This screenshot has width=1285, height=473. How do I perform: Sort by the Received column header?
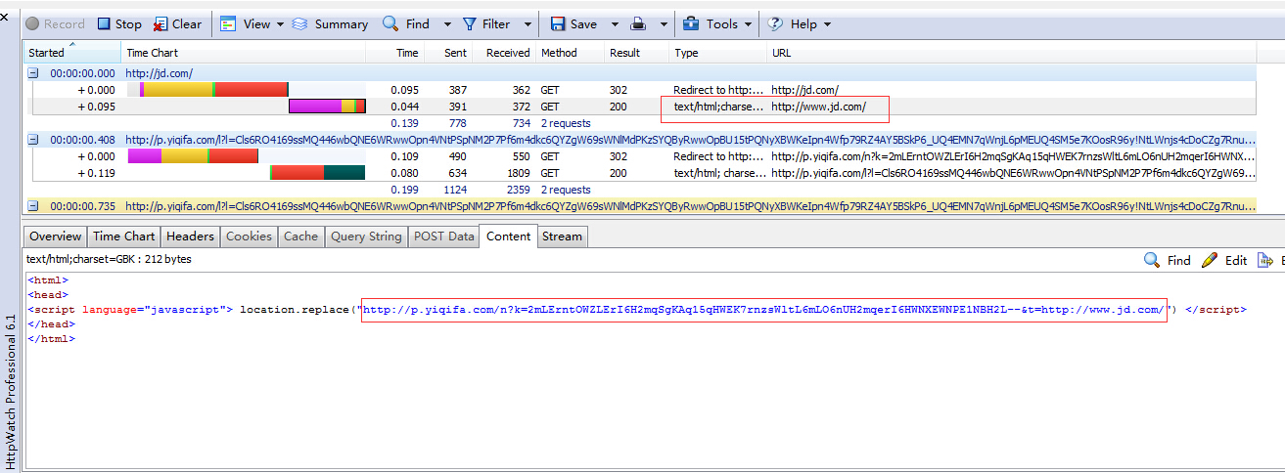pos(504,53)
